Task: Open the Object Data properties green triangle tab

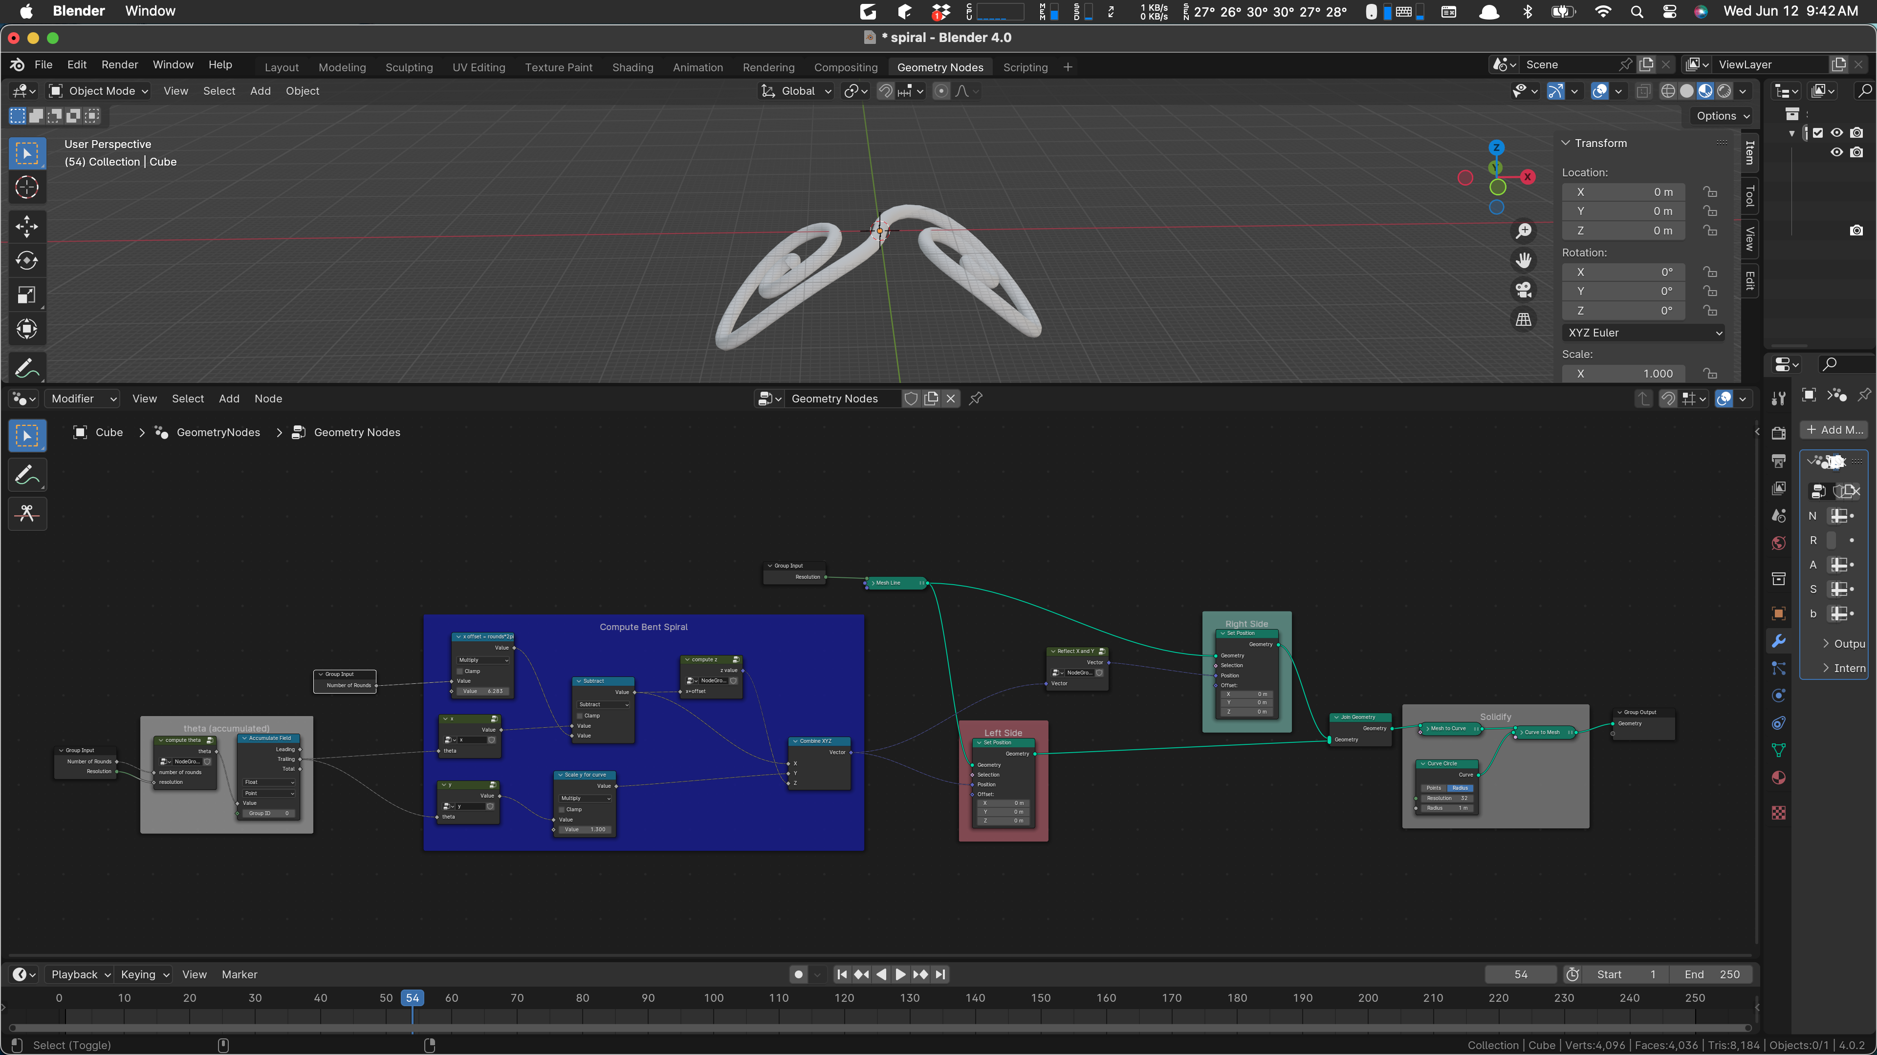Action: click(x=1779, y=750)
